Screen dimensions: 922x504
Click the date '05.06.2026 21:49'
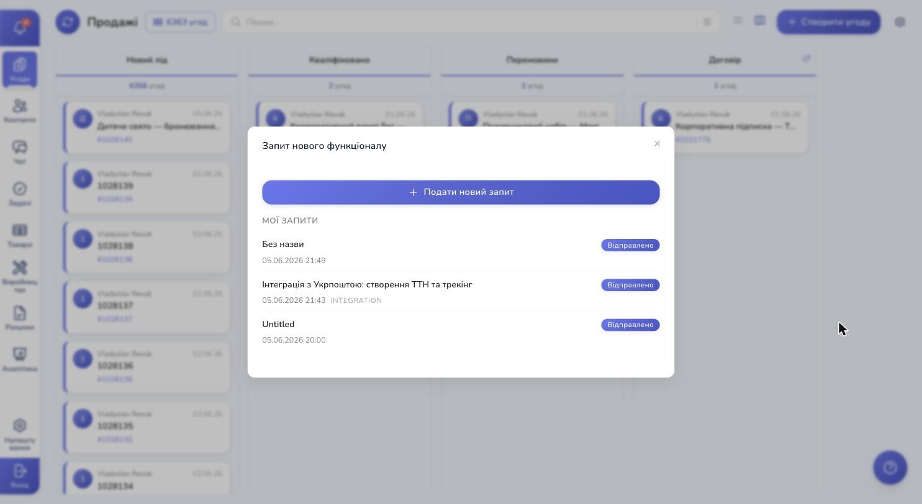(294, 261)
